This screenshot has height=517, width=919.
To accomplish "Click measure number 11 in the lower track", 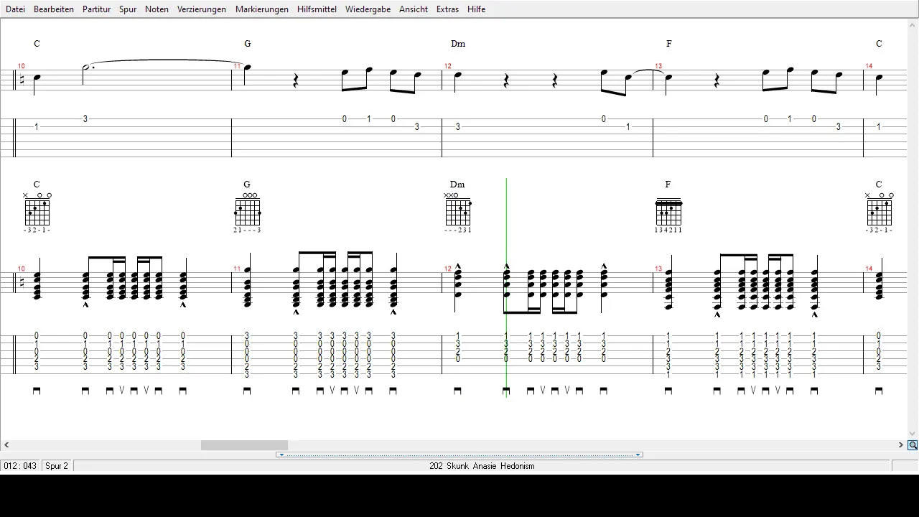I will click(237, 269).
